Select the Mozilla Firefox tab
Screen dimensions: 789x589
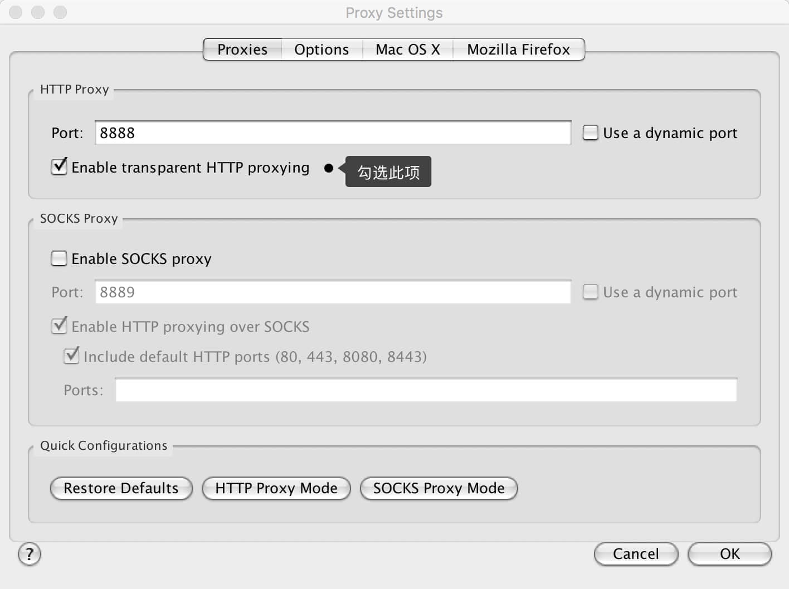[518, 50]
